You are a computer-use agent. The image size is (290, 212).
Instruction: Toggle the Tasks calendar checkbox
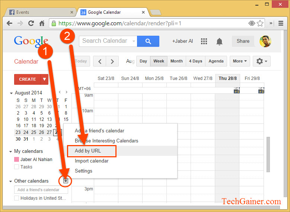(x=16, y=167)
